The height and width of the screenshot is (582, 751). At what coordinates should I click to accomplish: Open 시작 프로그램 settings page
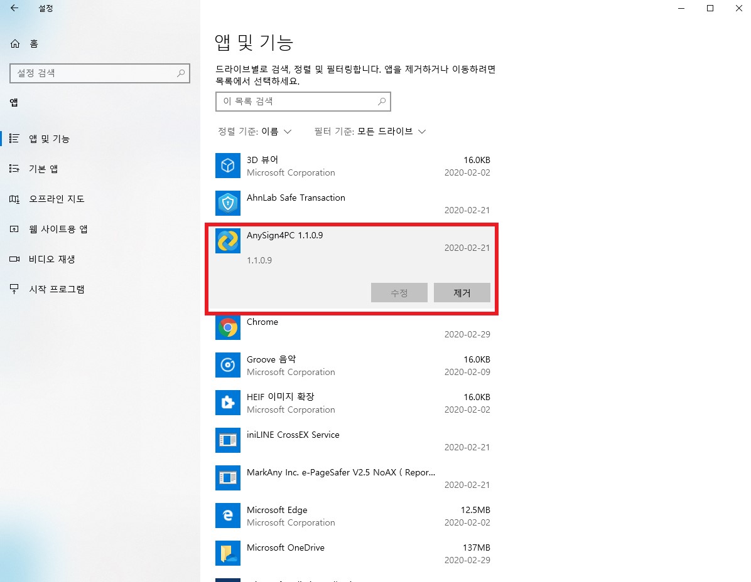point(100,289)
